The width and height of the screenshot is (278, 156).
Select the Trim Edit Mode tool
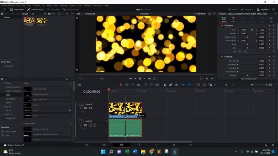tap(127, 85)
